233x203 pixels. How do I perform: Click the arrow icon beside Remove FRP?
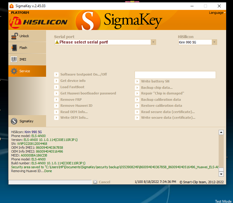56,100
